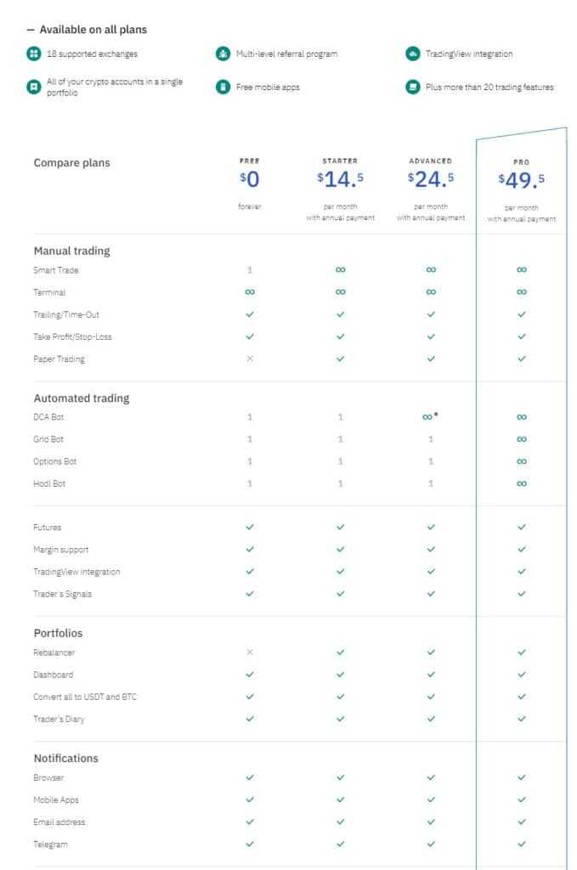Collapse the Available on all plans section
Screen dimensions: 577x870
[31, 30]
